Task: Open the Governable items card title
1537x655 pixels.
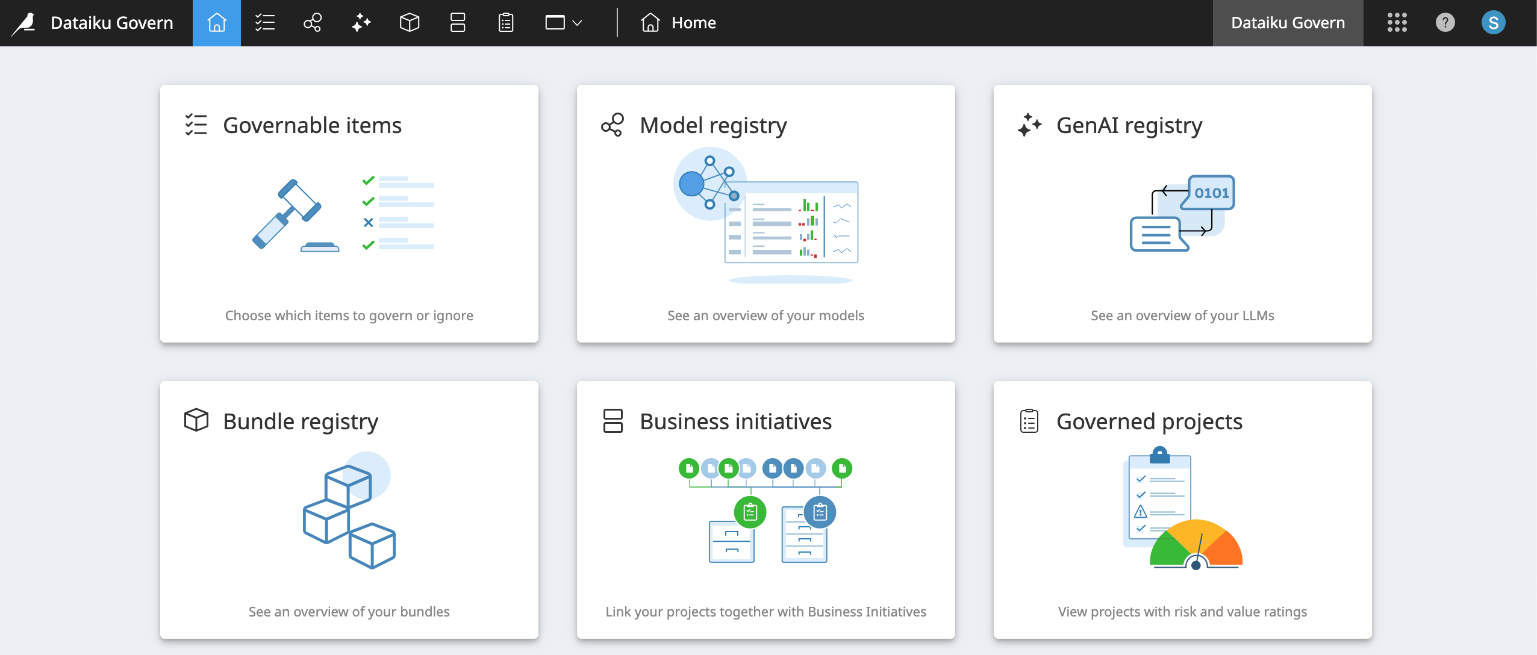Action: click(312, 125)
